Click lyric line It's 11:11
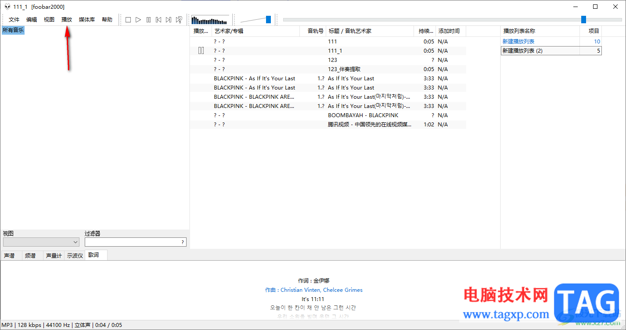Viewport: 626px width, 330px height. point(313,299)
